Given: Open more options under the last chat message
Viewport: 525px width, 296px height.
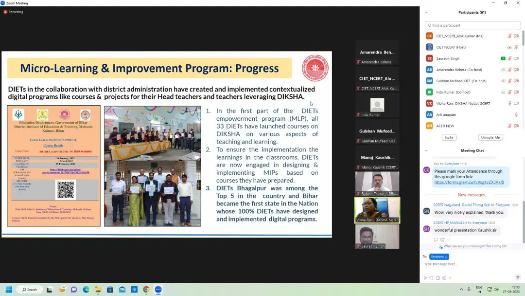Looking at the screenshot, I should [449, 240].
